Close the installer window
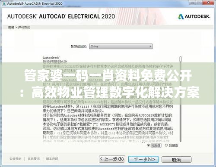 209,3
